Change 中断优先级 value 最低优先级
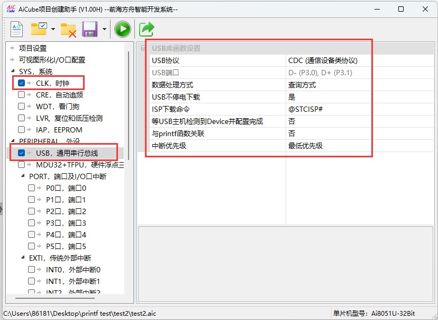This screenshot has height=320, width=438. coord(305,146)
